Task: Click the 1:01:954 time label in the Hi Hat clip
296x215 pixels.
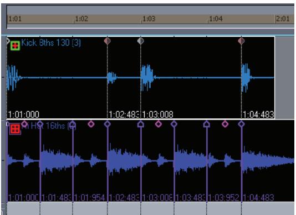Action: (x=89, y=198)
